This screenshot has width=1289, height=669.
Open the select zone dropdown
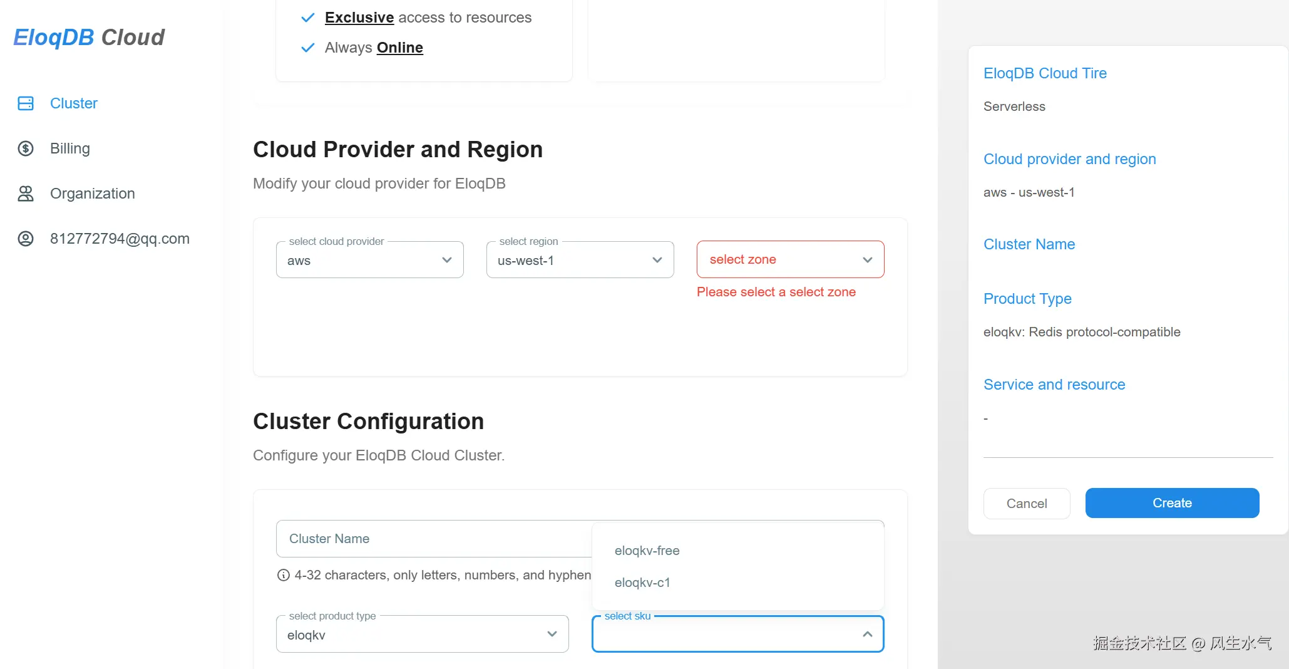pos(790,259)
